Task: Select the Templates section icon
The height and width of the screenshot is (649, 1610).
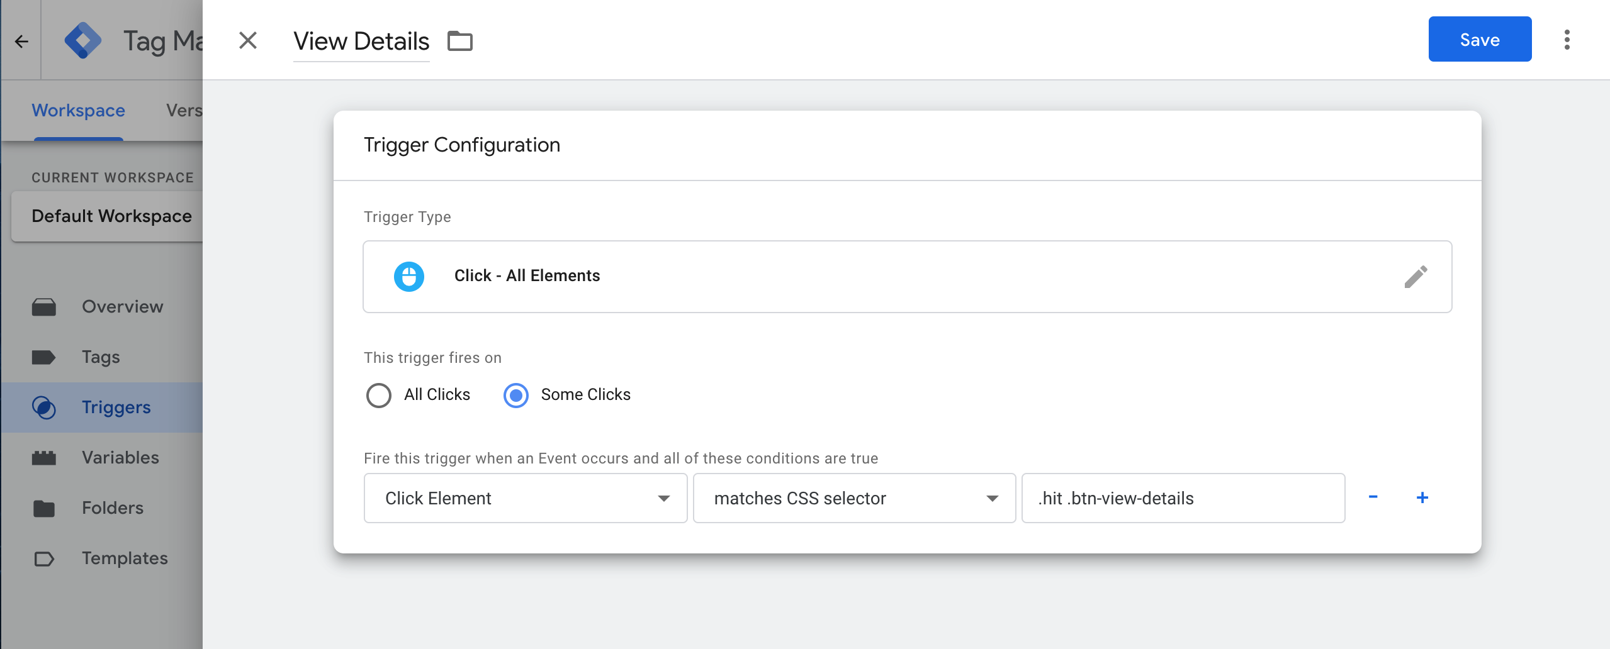Action: pos(43,558)
